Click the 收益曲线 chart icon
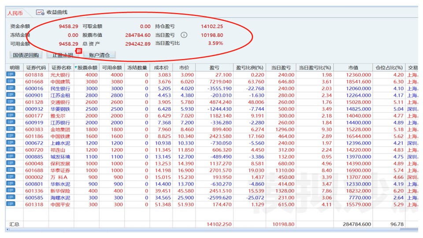 click(40, 12)
